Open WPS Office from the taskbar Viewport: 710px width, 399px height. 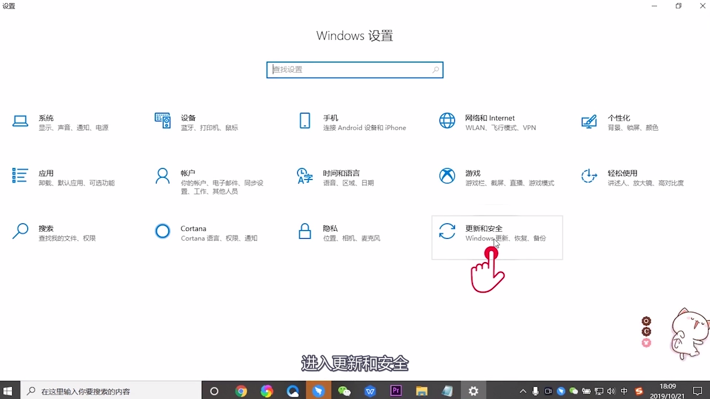click(369, 392)
